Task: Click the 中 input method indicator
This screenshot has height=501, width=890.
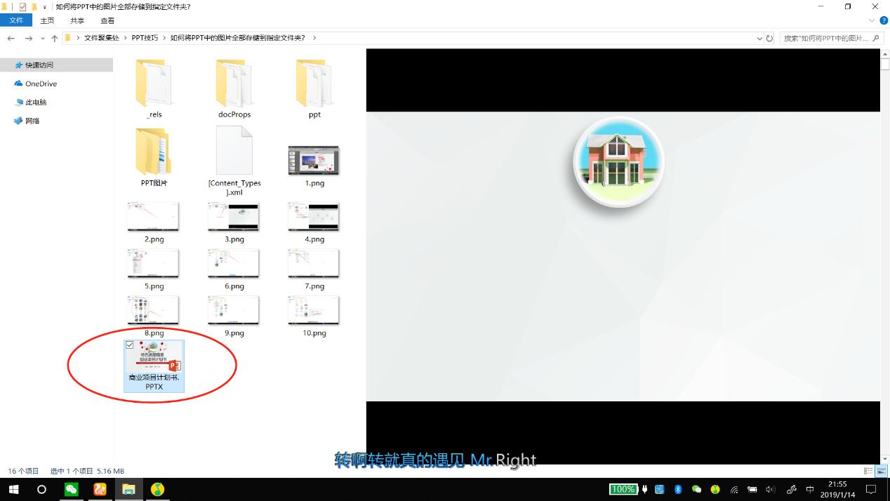Action: (810, 489)
